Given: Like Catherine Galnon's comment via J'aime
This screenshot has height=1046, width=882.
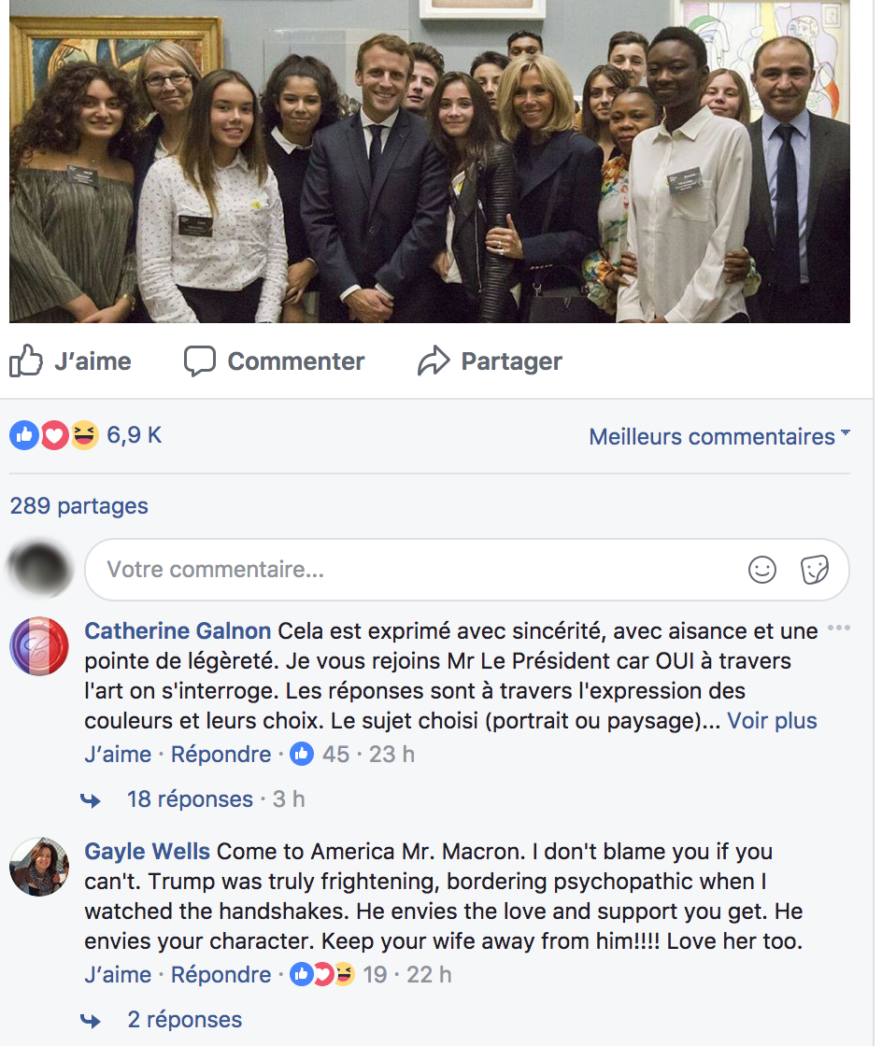Looking at the screenshot, I should [x=118, y=755].
